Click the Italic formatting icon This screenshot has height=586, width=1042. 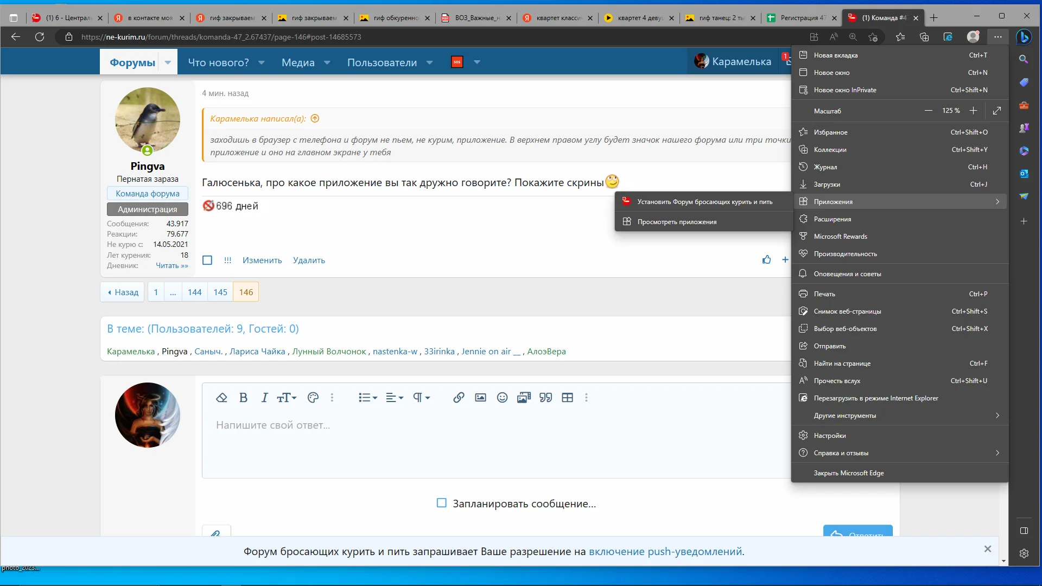(264, 398)
